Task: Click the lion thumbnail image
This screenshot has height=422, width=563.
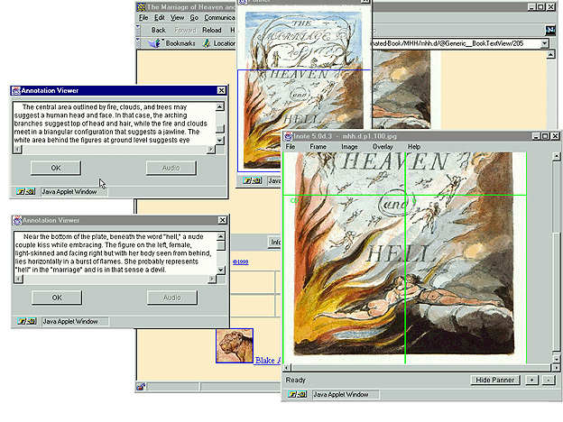Action: [235, 346]
